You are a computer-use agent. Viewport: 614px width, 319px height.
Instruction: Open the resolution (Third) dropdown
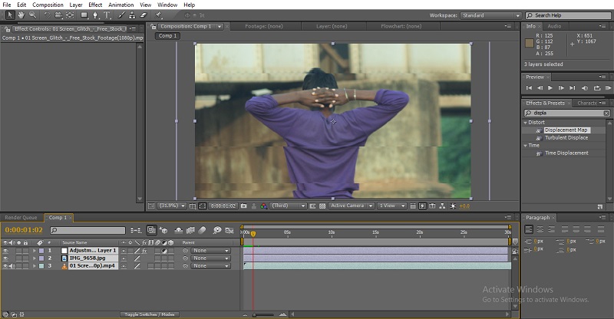point(289,206)
